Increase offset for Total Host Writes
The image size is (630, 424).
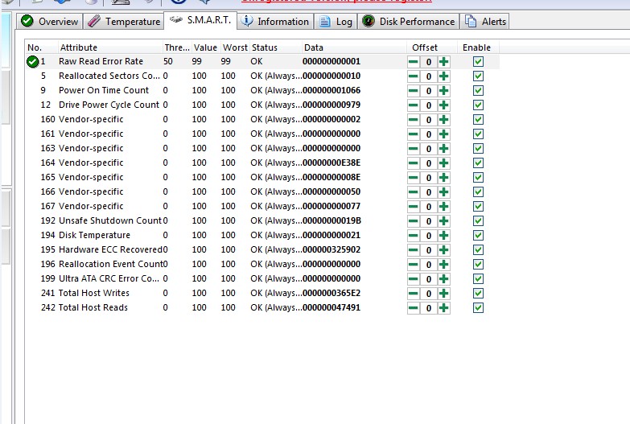tap(443, 294)
